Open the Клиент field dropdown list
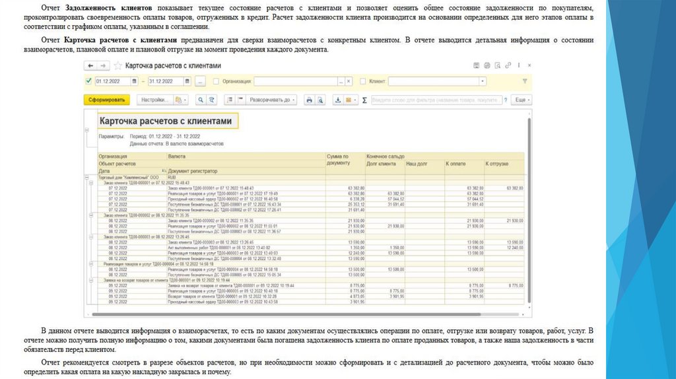This screenshot has height=379, width=676. click(483, 81)
